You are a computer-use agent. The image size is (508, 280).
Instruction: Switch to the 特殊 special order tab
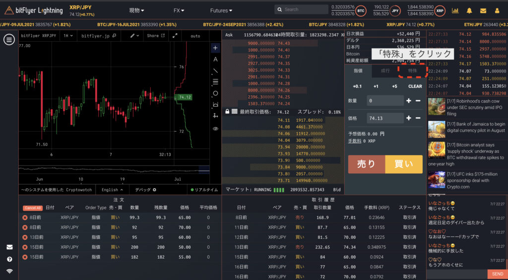point(412,70)
